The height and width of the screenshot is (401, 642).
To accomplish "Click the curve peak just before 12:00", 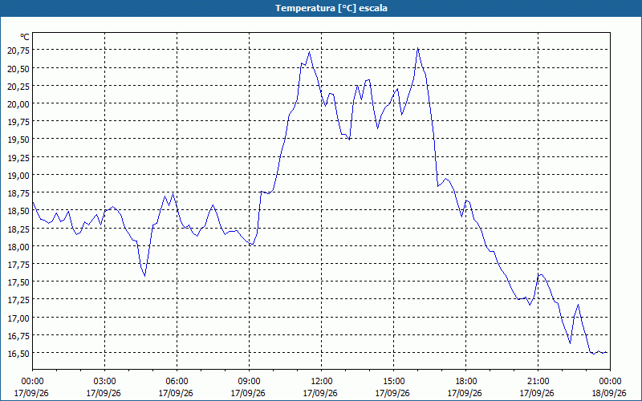I will click(309, 52).
